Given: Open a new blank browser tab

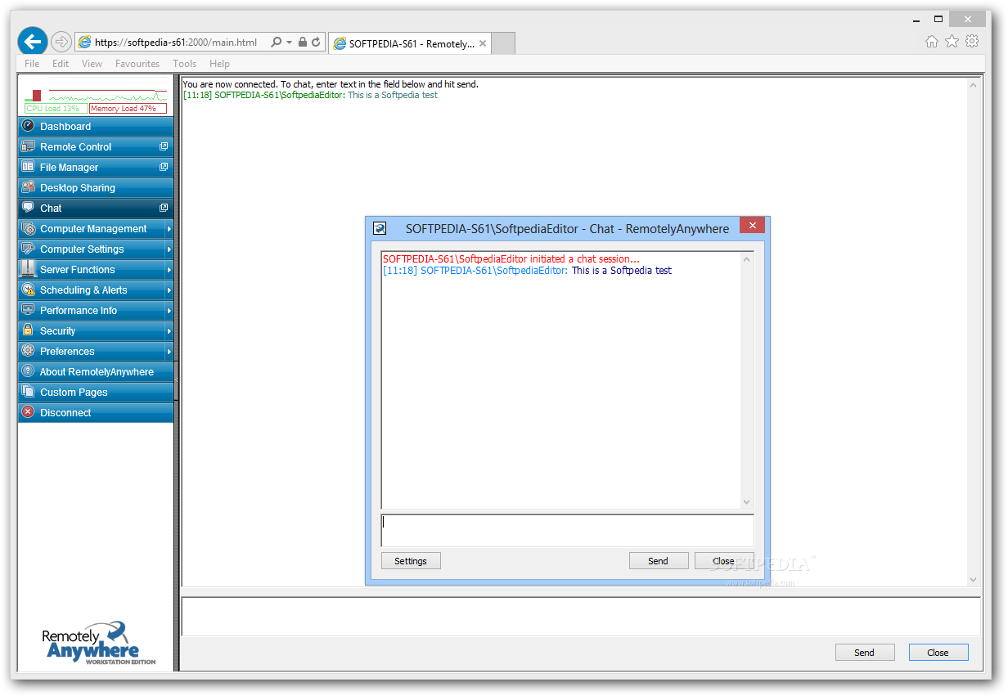Looking at the screenshot, I should [x=504, y=43].
